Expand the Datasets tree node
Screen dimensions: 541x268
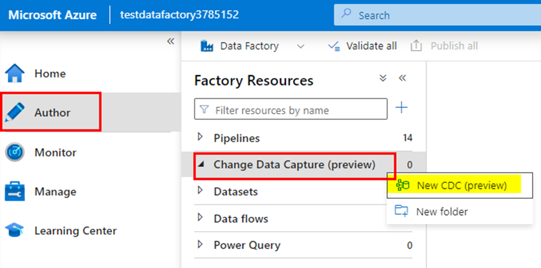(200, 191)
